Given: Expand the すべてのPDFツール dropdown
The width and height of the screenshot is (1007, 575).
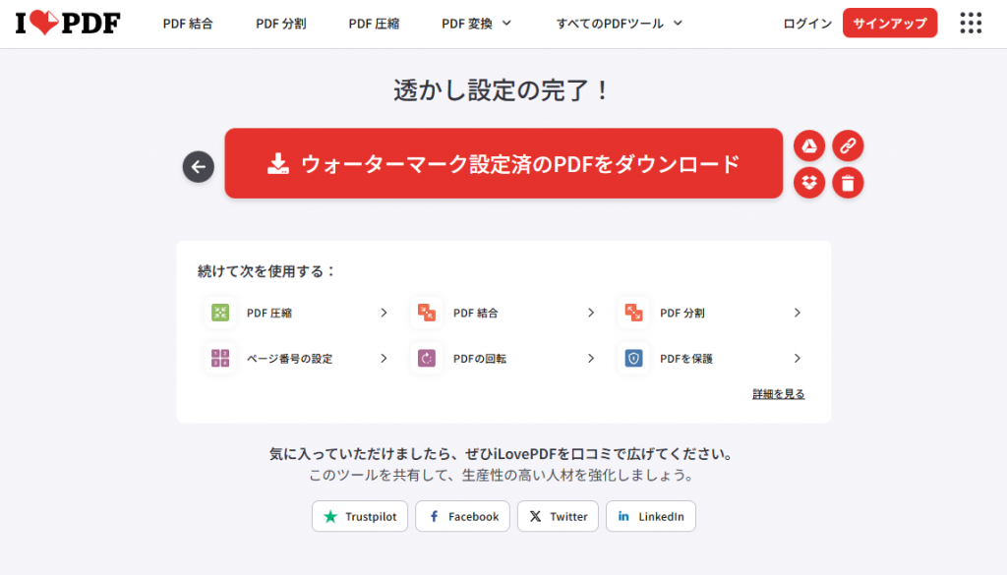Looking at the screenshot, I should (x=619, y=23).
